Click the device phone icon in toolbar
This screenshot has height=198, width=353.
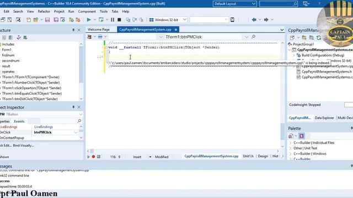pyautogui.click(x=232, y=20)
